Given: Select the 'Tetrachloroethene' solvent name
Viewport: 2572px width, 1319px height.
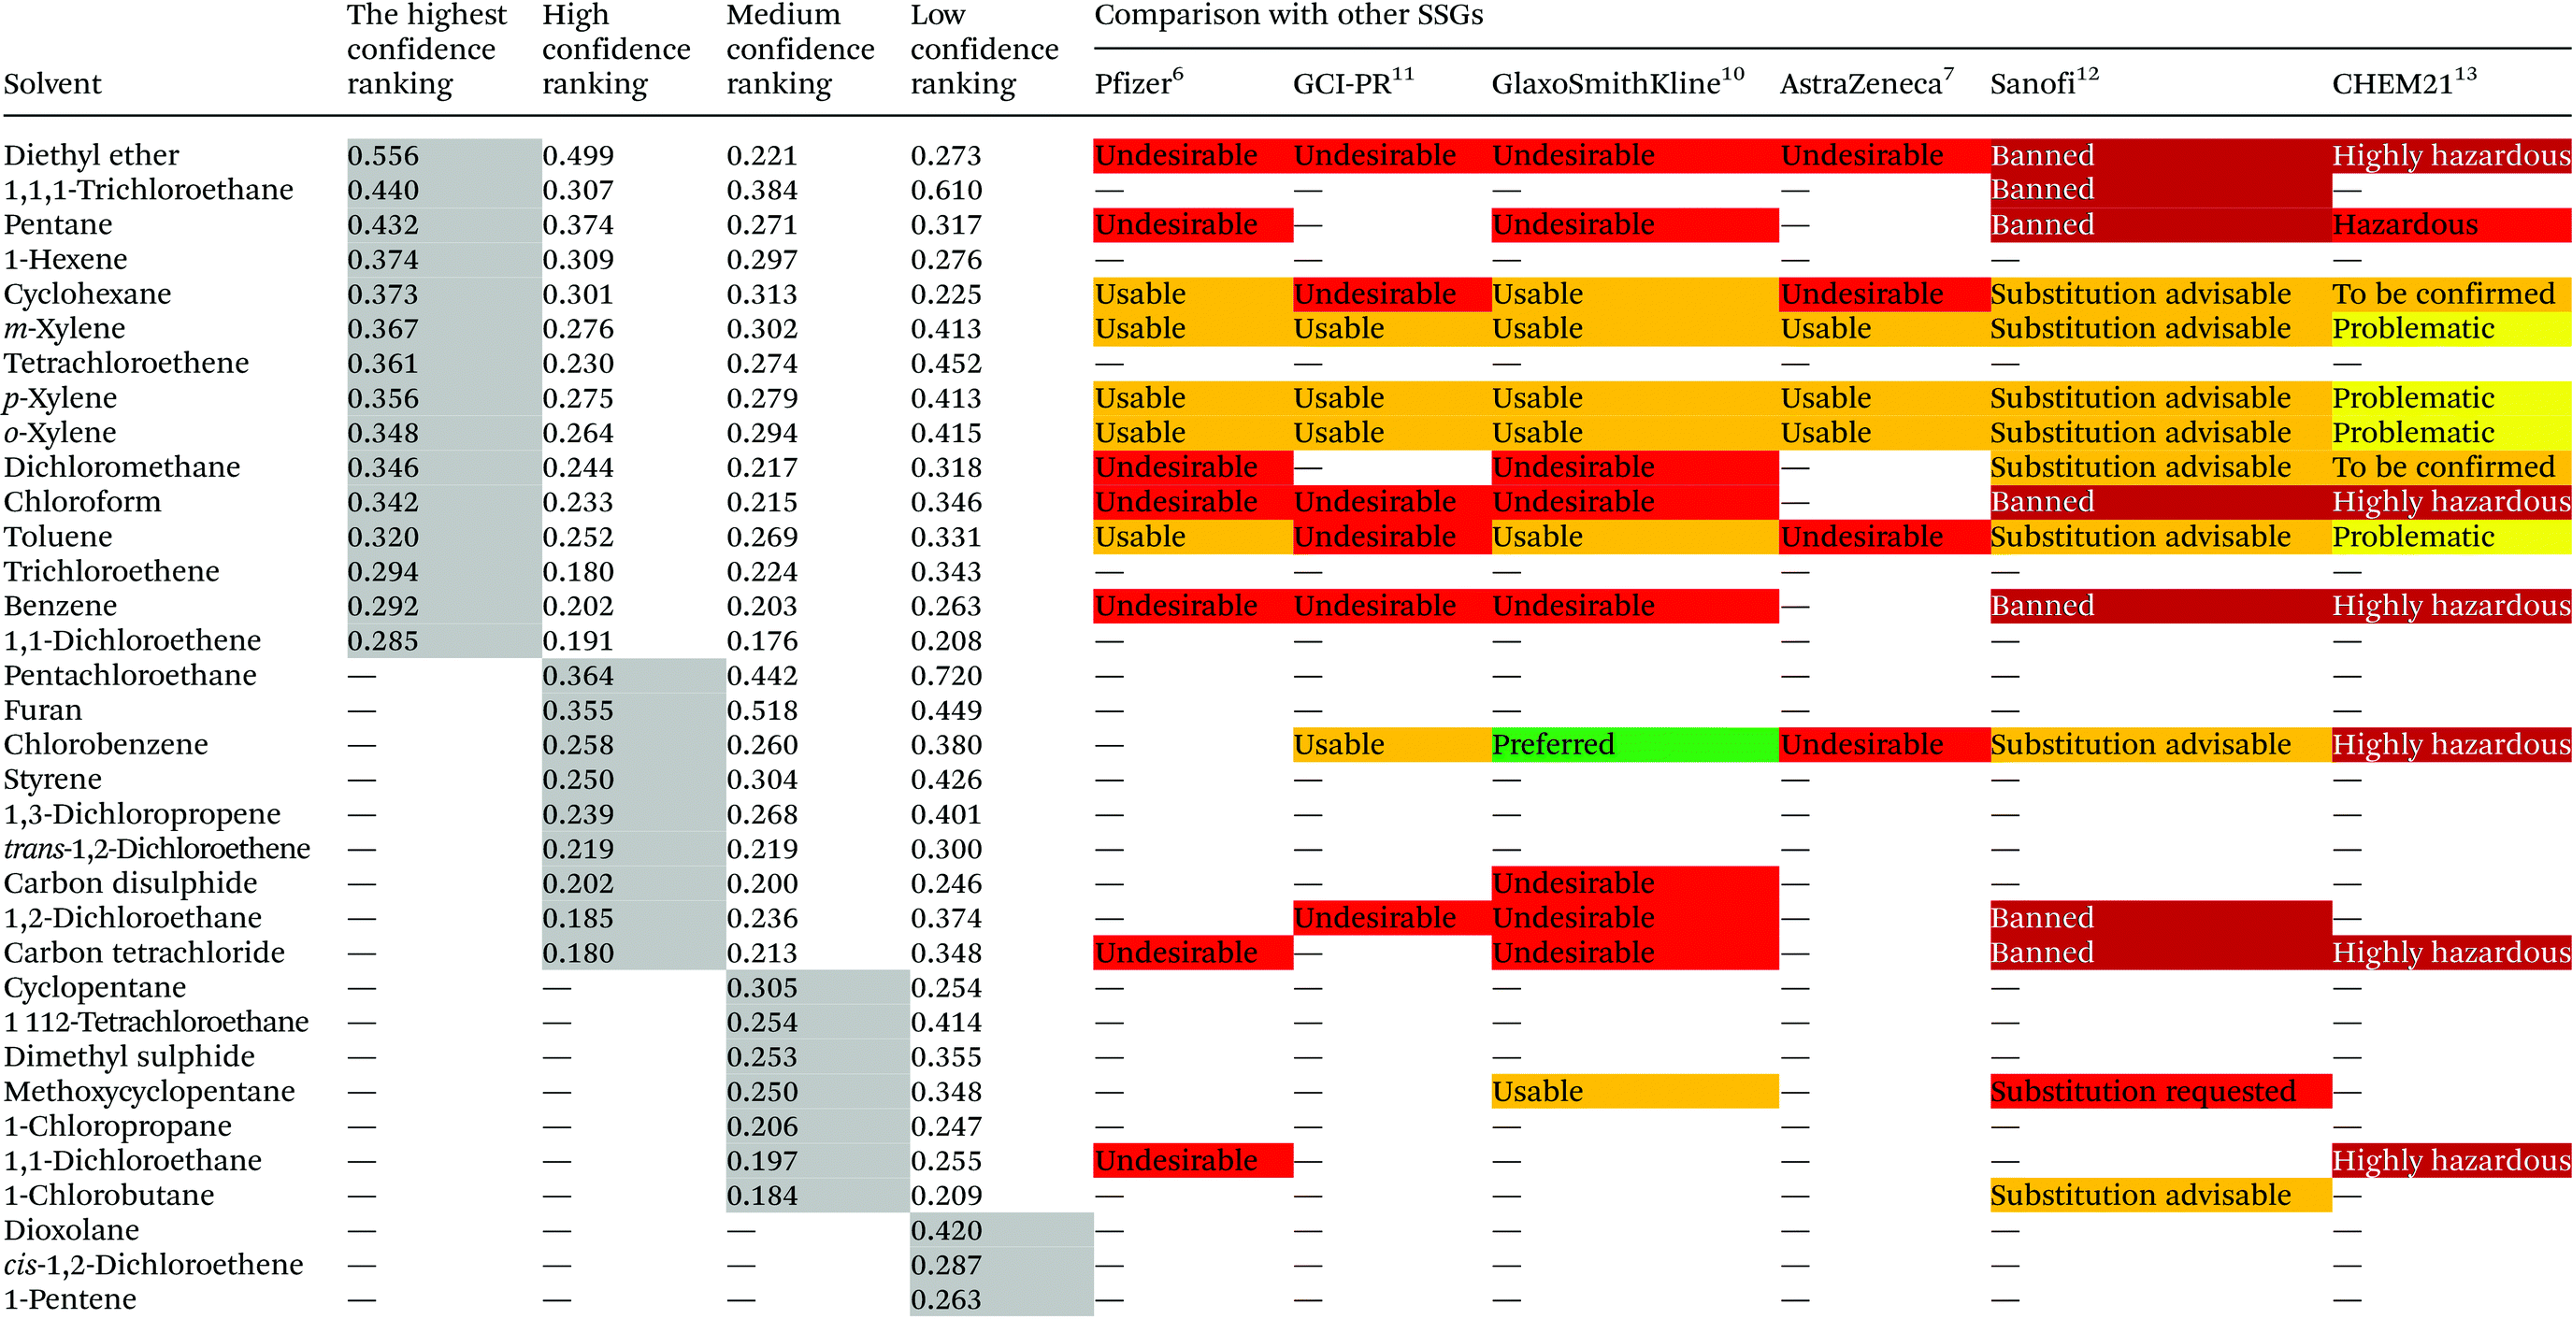Looking at the screenshot, I should (x=126, y=364).
